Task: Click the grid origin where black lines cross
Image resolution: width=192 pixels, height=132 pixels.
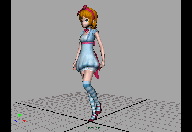Action: click(90, 121)
